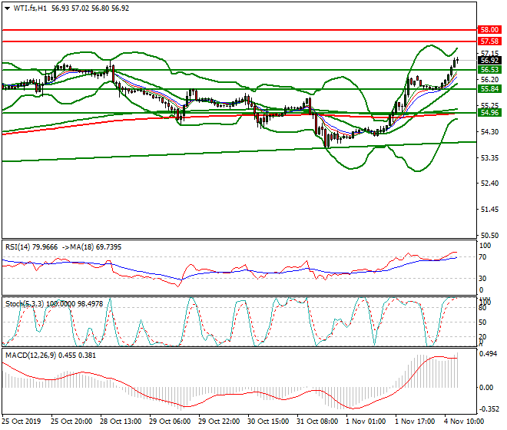Click the MACD scale value -0.352
Screen dimensions: 507x430
pos(488,409)
